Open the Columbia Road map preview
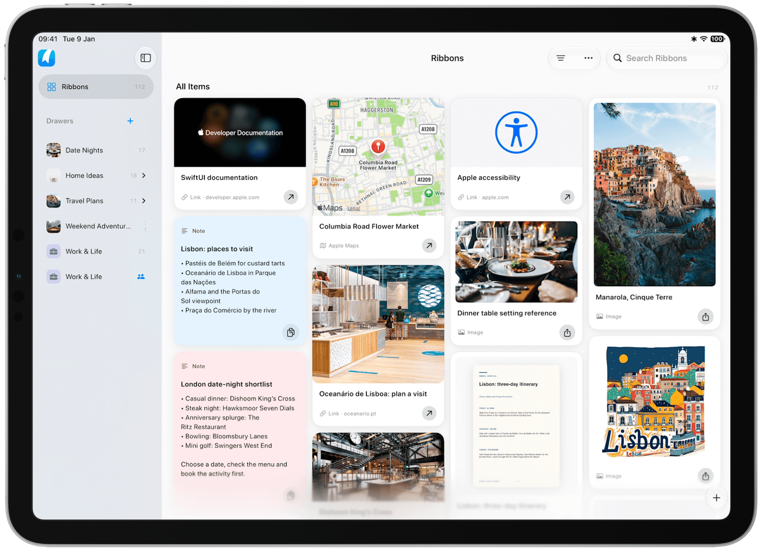This screenshot has width=763, height=552. pos(378,157)
